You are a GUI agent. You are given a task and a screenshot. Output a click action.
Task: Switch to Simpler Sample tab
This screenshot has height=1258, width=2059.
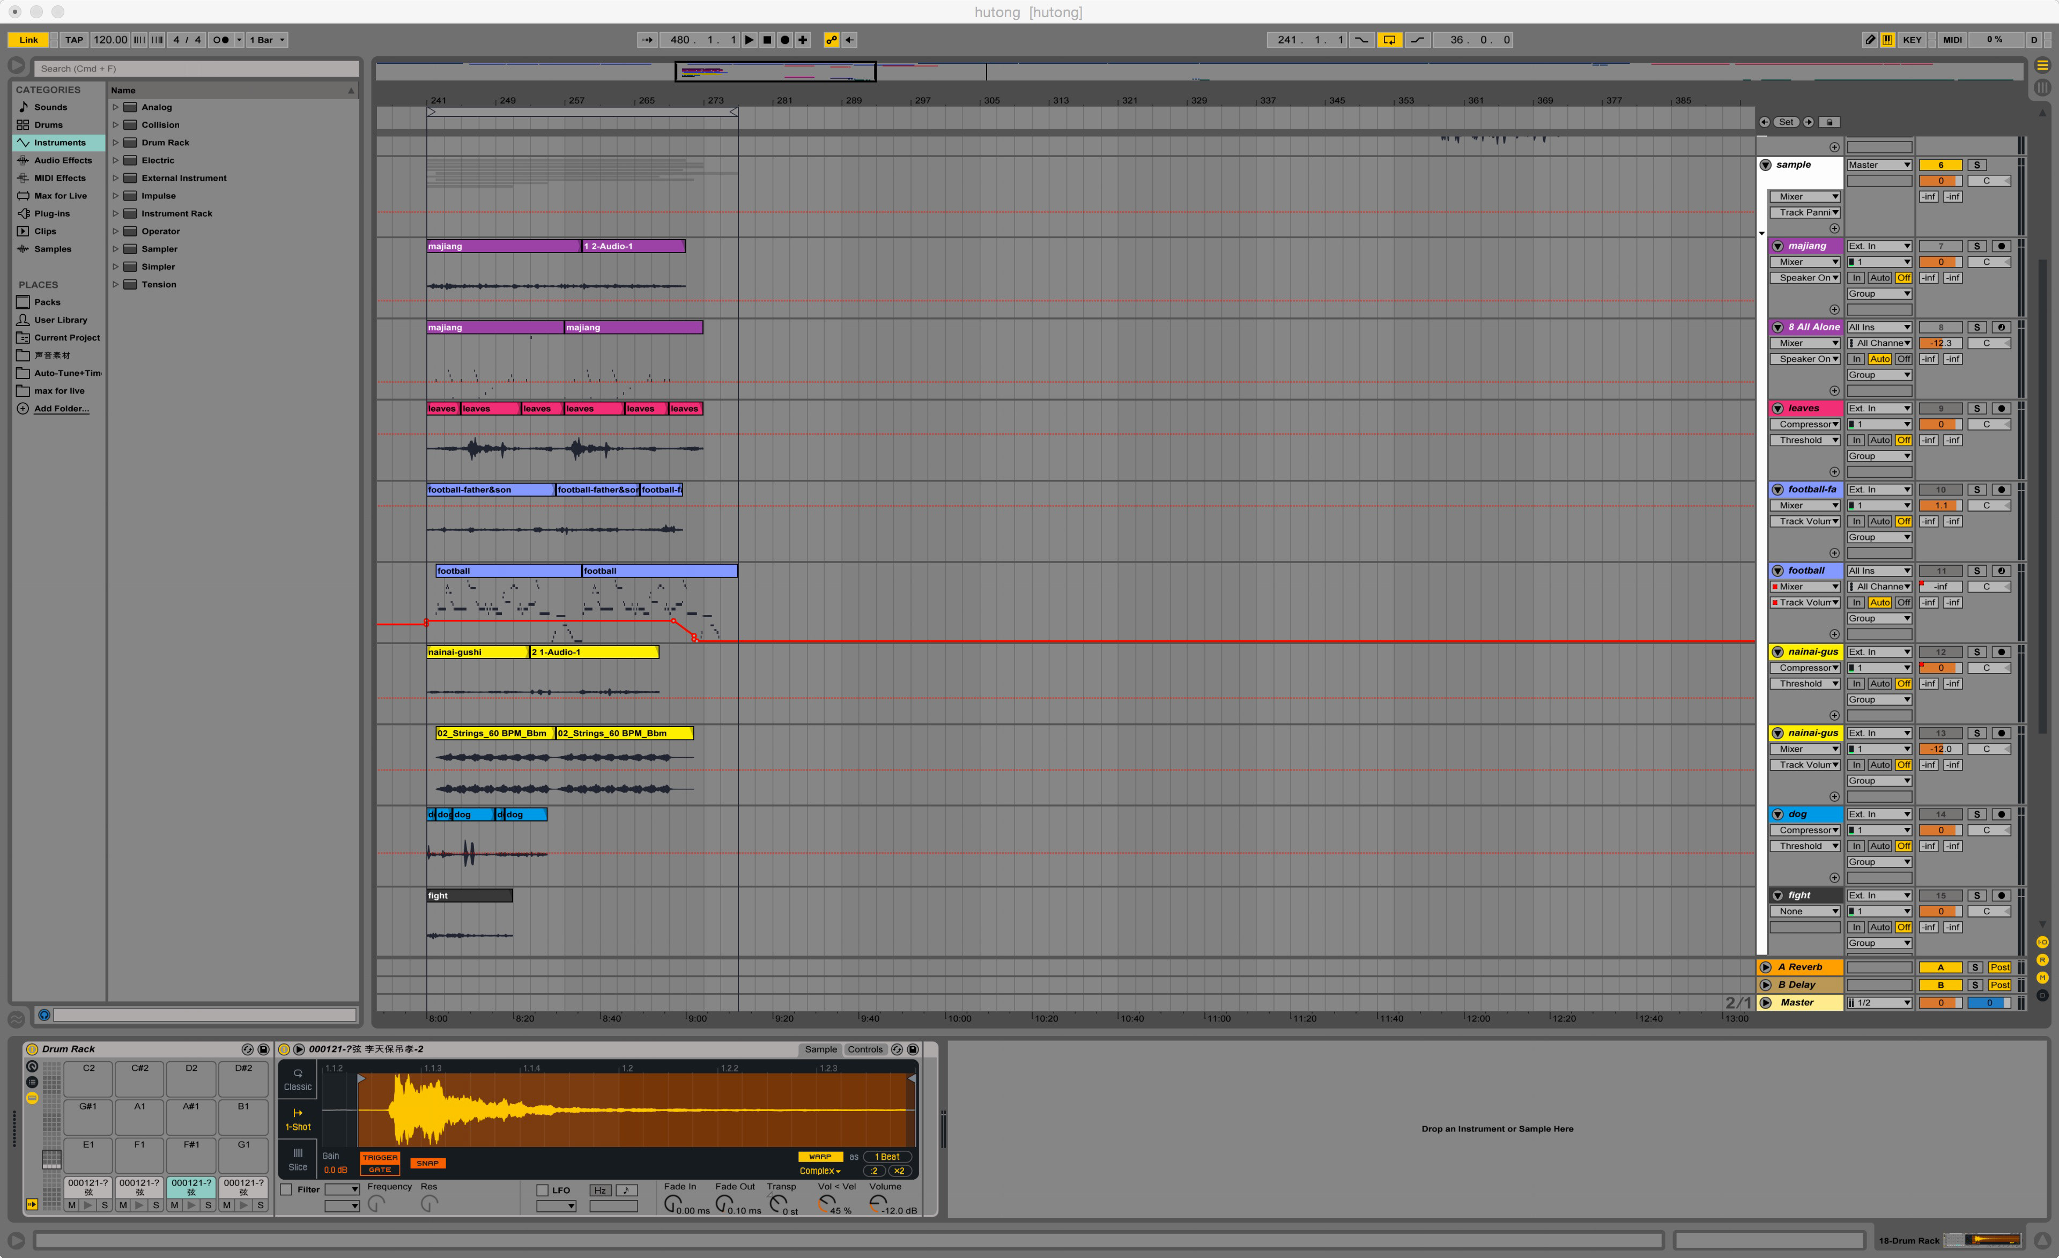click(820, 1049)
